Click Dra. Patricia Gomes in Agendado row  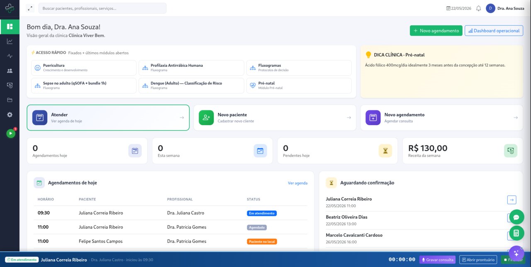(x=187, y=227)
